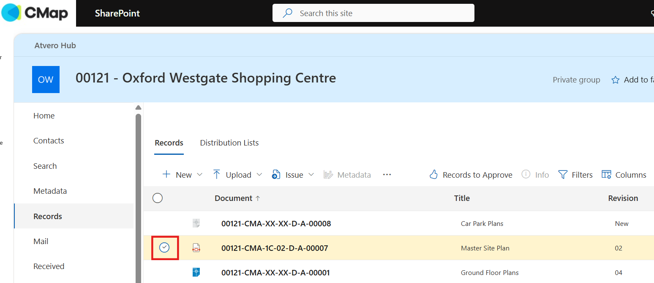
Task: Click the sidebar vertical scrollbar thumb
Action: point(138,198)
